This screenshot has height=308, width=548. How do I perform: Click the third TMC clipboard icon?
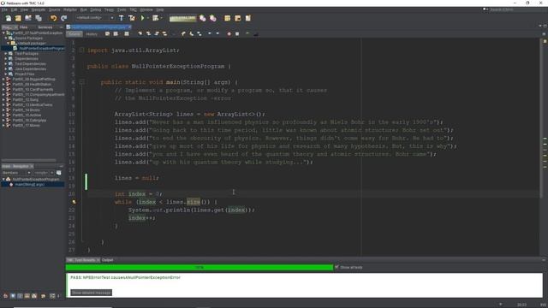(248, 18)
